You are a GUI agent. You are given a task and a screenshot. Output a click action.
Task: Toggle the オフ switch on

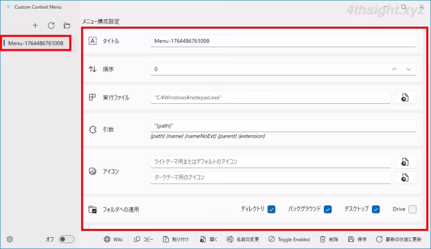pyautogui.click(x=66, y=239)
